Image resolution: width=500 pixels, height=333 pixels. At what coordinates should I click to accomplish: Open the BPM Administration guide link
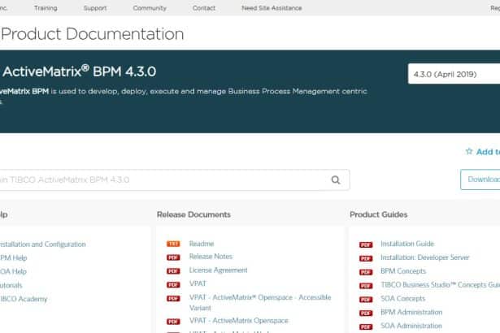click(411, 312)
